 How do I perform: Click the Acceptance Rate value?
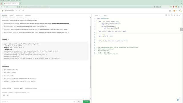[x=35, y=88]
